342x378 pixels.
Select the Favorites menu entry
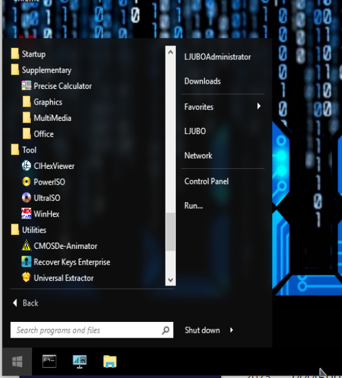coord(199,107)
